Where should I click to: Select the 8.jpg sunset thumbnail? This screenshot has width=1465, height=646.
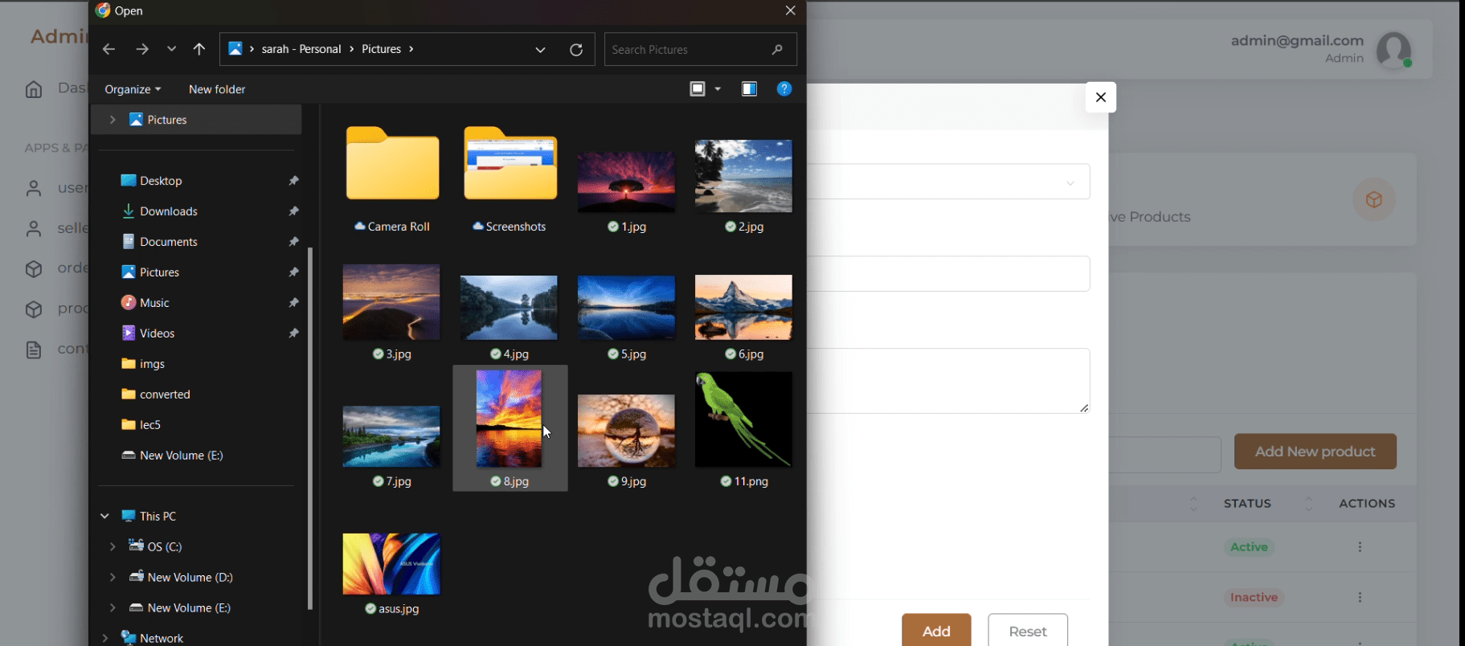509,419
